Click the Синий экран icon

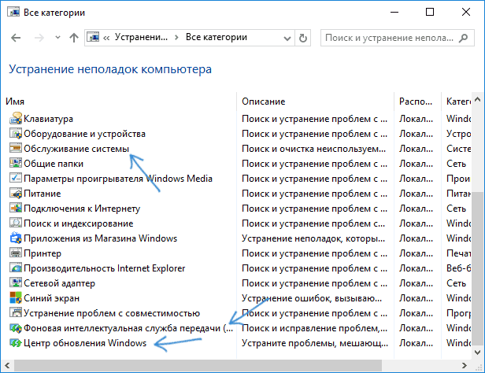coord(16,298)
